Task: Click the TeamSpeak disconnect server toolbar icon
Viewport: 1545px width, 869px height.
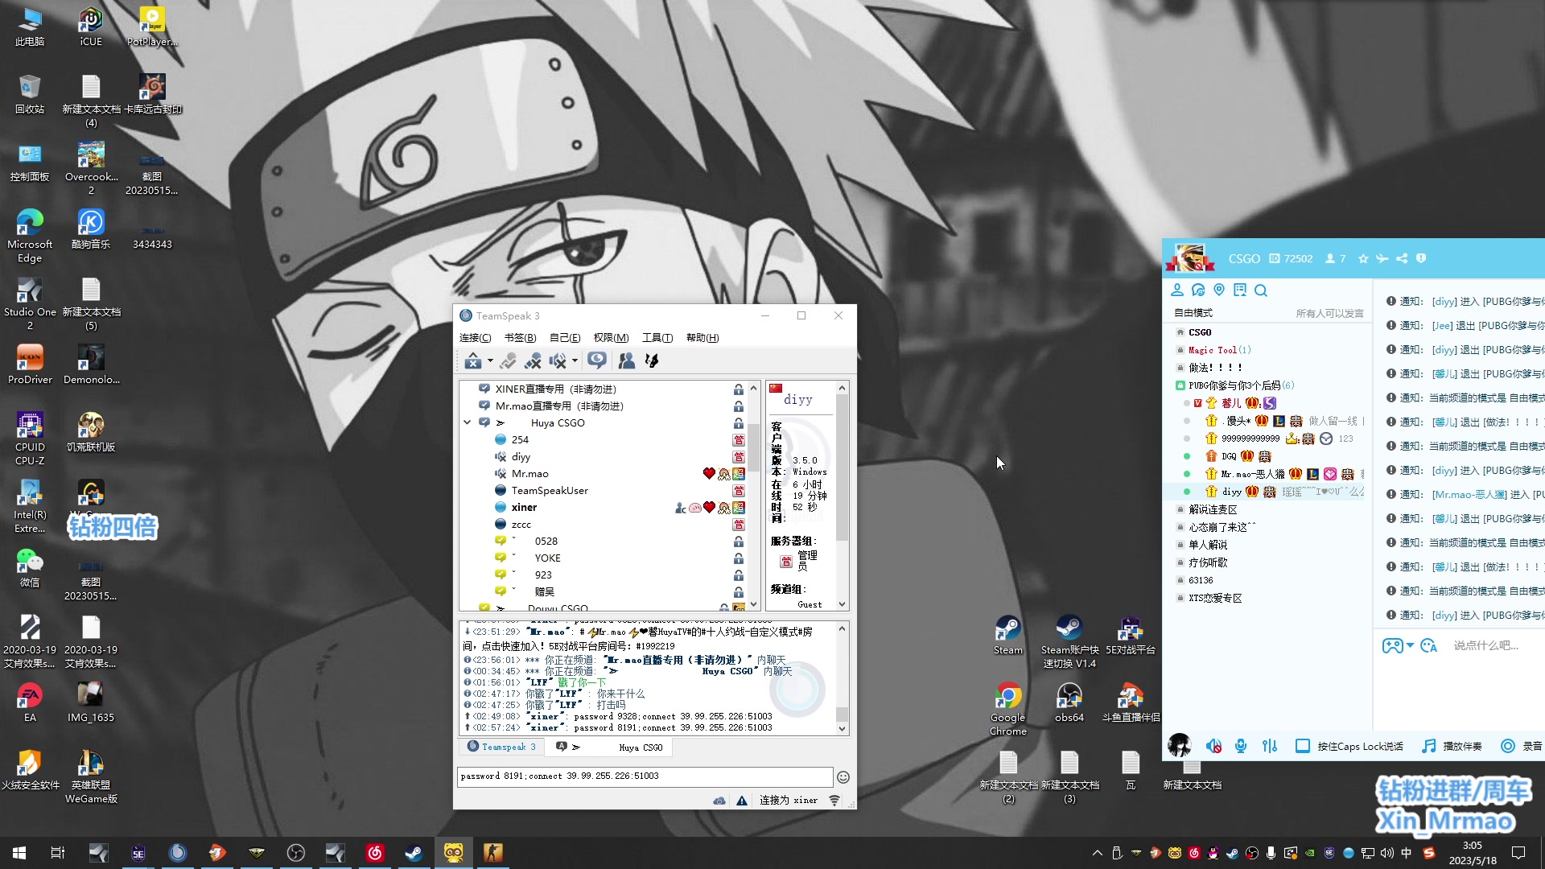Action: [472, 360]
